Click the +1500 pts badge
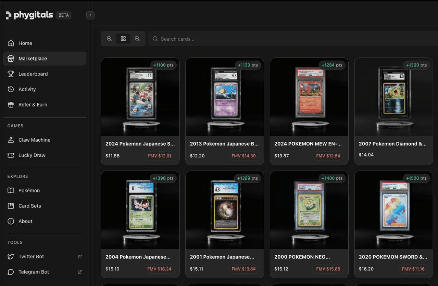This screenshot has width=438, height=286. pyautogui.click(x=416, y=178)
